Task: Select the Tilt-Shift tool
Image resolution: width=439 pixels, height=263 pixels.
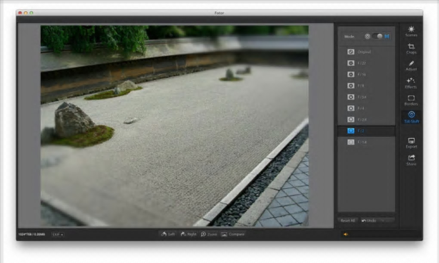Action: (x=411, y=117)
